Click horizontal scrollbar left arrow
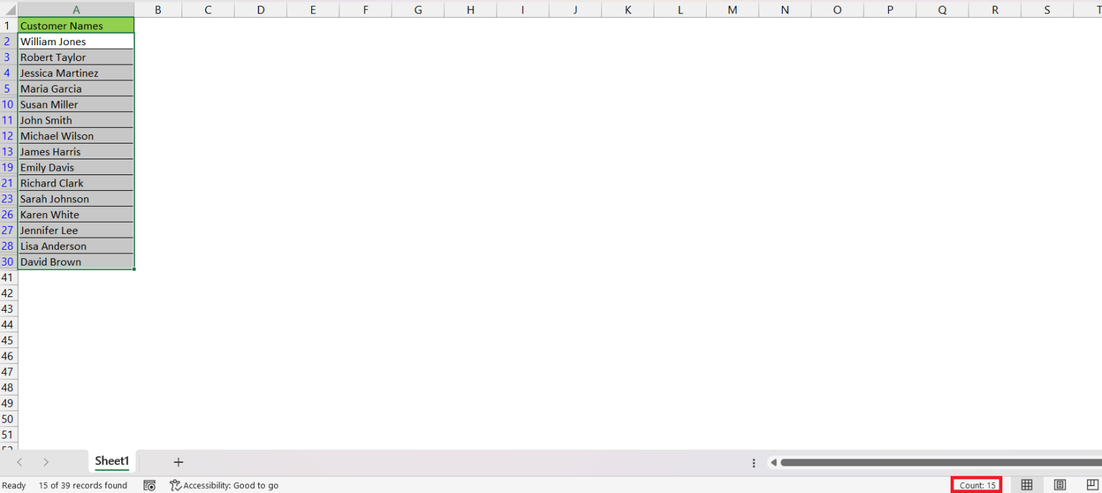The image size is (1102, 493). pos(773,463)
